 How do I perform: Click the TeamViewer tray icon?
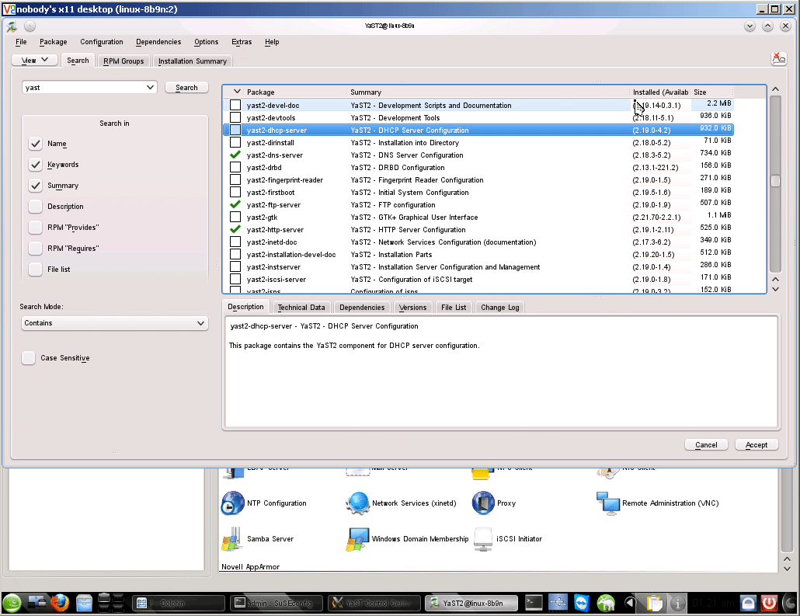click(582, 604)
